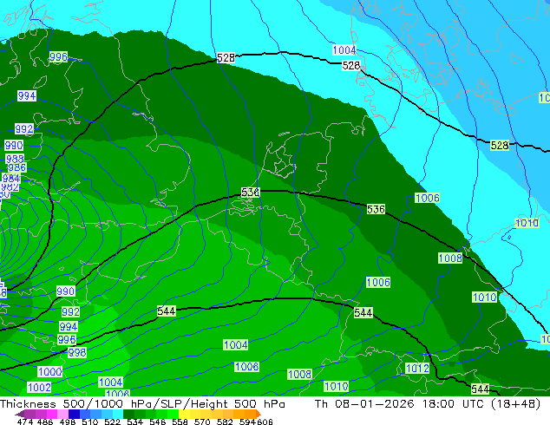
Task: Select the legend value 510
Action: [88, 422]
